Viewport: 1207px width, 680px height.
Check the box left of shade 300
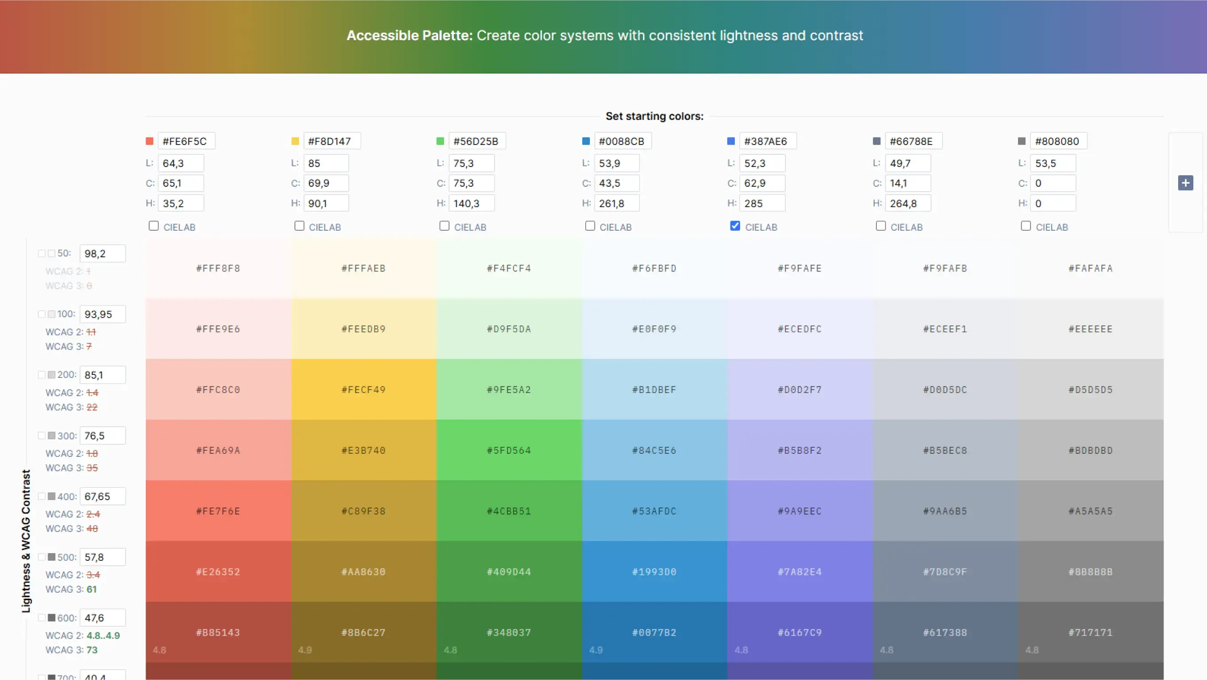point(42,436)
